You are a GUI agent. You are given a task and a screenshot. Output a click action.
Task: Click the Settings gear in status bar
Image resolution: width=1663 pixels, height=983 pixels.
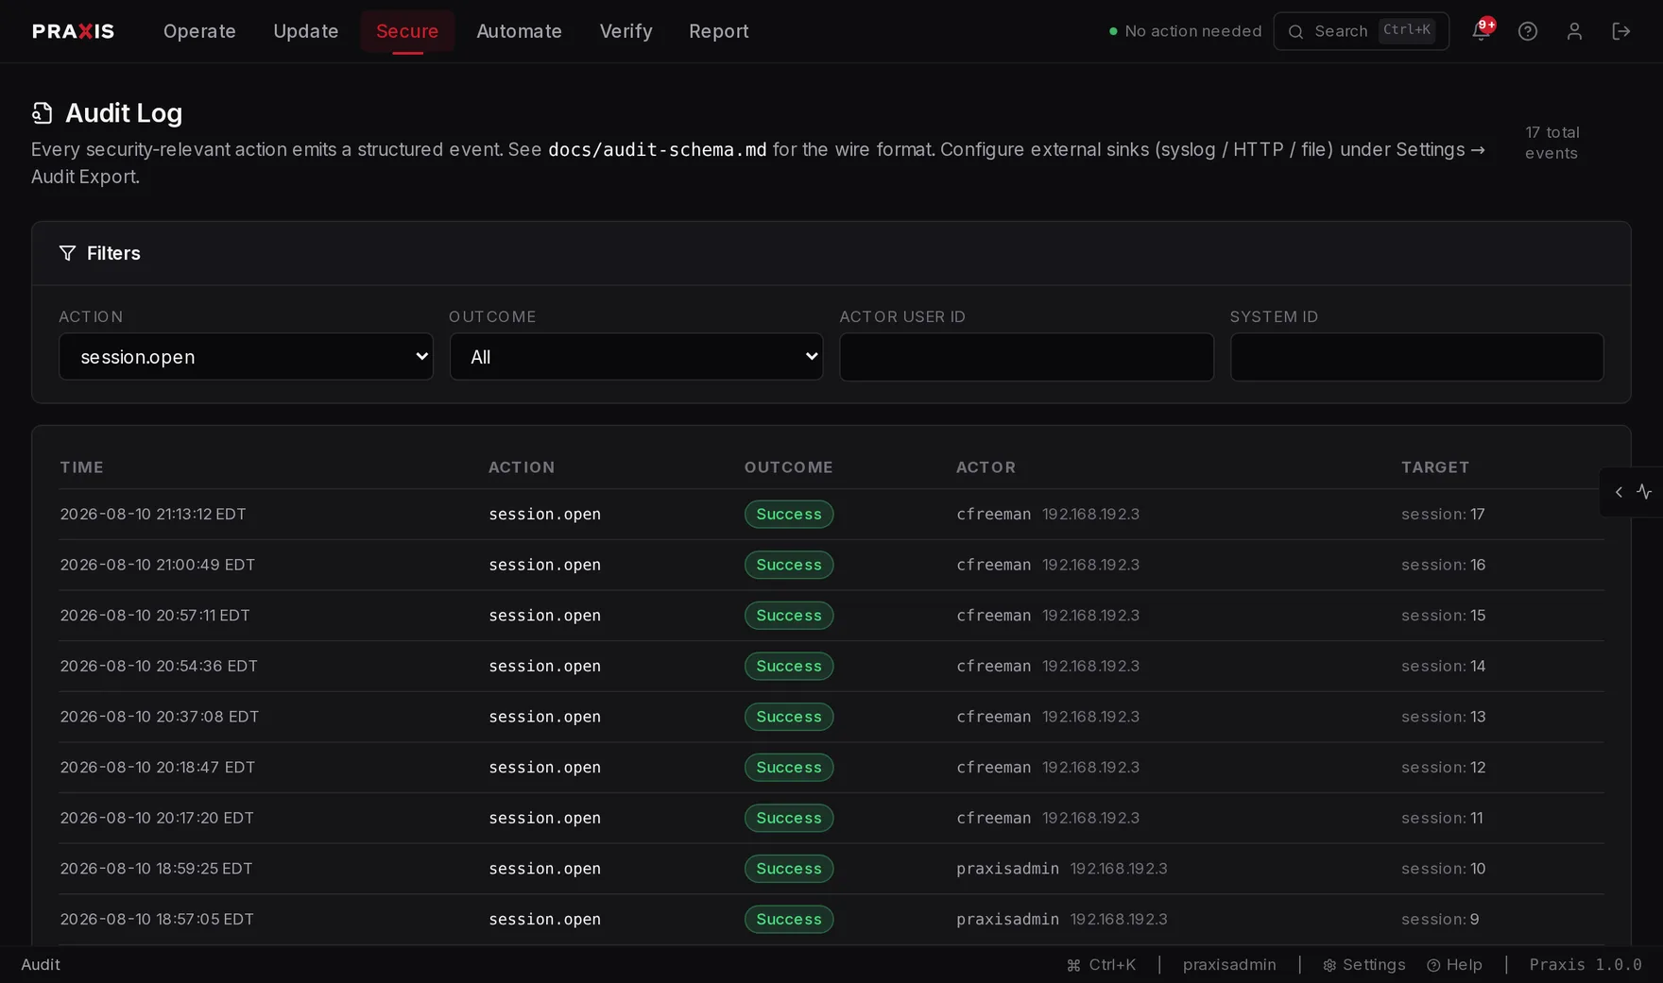click(x=1329, y=965)
